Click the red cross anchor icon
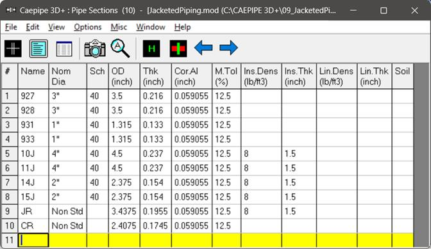 click(x=178, y=49)
